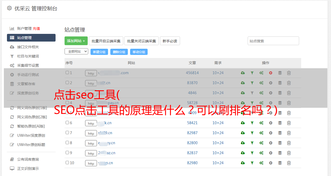Check the checkbox for site row 6
The height and width of the screenshot is (176, 331).
67,123
